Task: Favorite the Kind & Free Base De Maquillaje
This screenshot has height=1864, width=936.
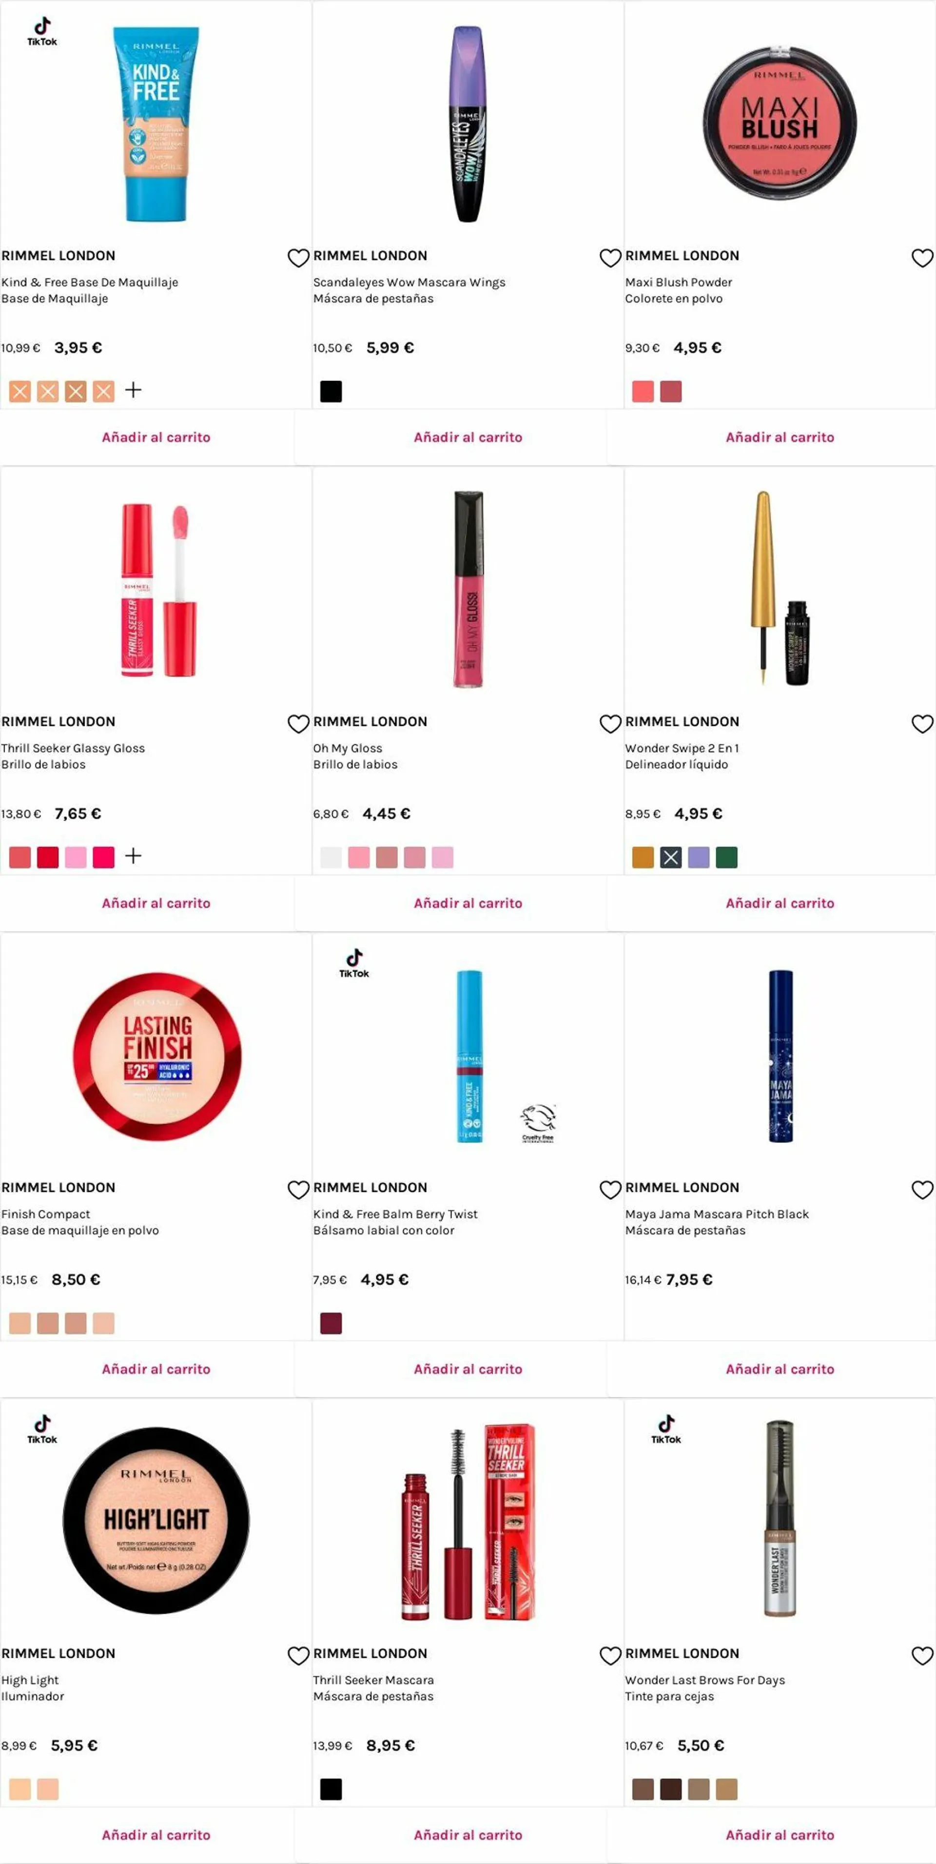Action: pyautogui.click(x=298, y=258)
